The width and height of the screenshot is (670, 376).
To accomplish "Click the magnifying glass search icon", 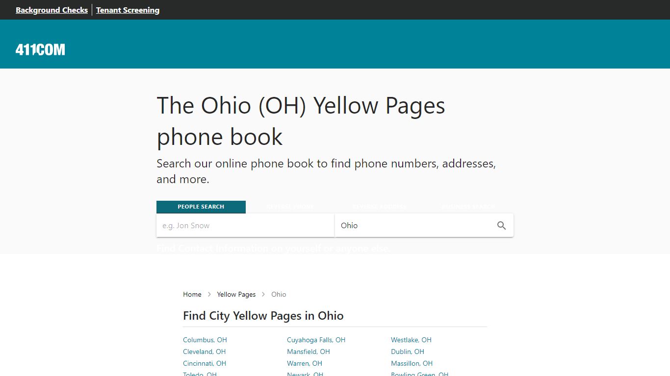I will click(501, 226).
